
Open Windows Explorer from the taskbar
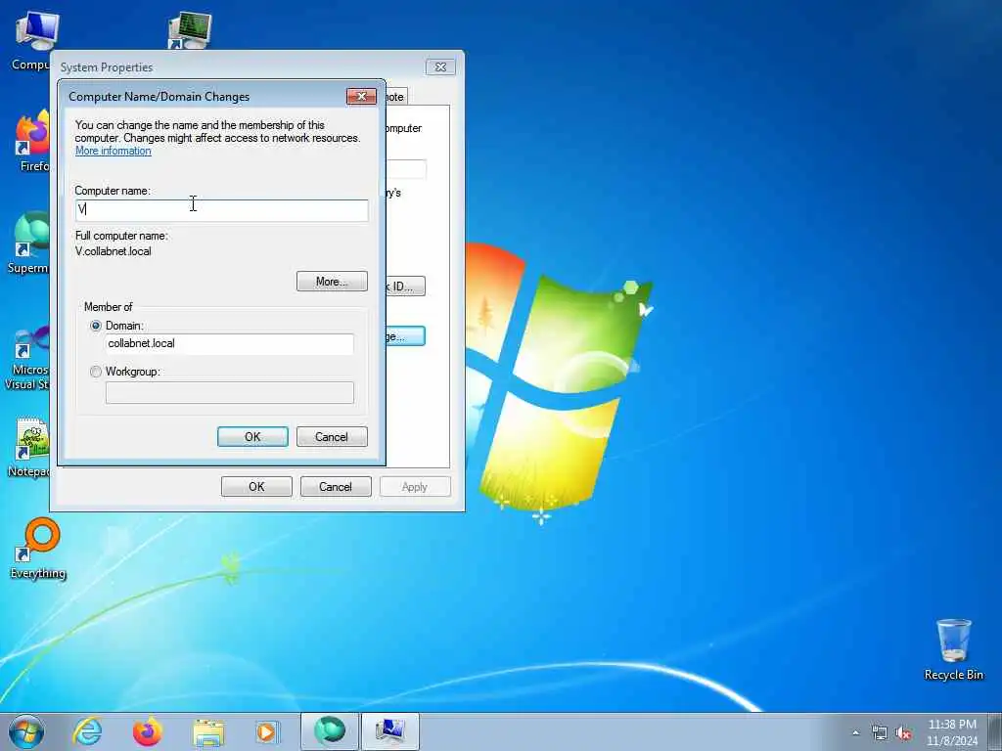click(x=208, y=731)
